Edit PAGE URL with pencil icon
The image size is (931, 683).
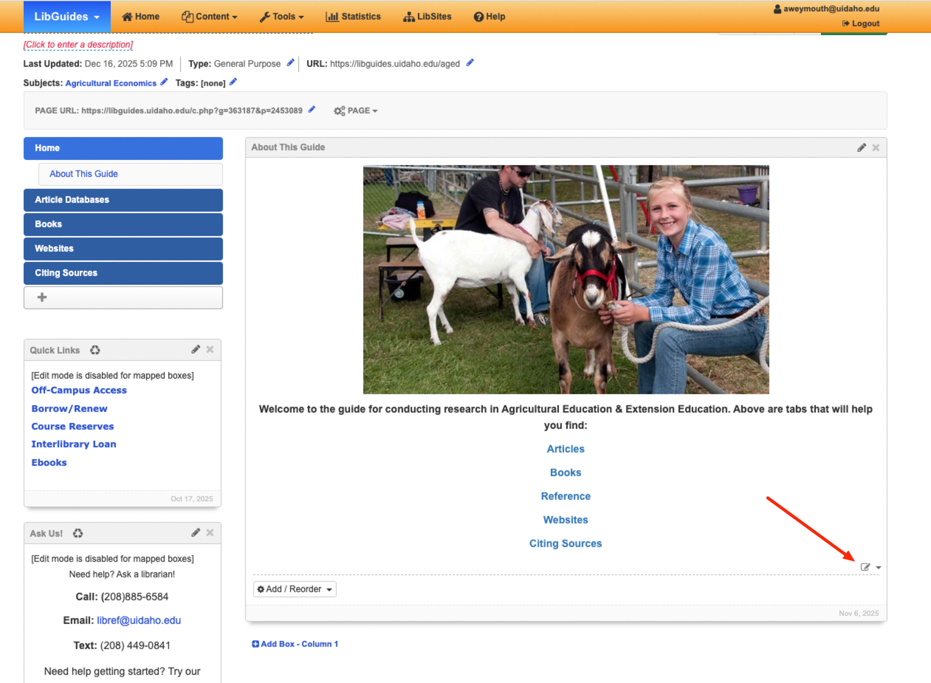coord(312,110)
